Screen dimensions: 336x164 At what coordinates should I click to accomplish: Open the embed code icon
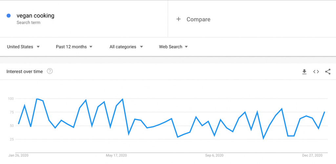coord(316,72)
